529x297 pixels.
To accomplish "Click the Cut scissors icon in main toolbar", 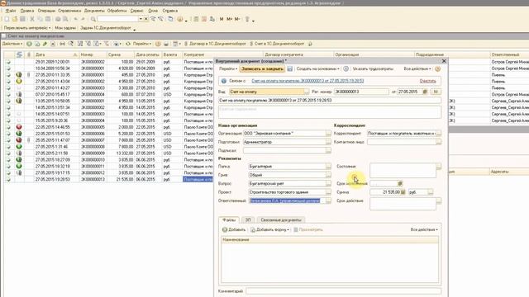I will (32, 19).
